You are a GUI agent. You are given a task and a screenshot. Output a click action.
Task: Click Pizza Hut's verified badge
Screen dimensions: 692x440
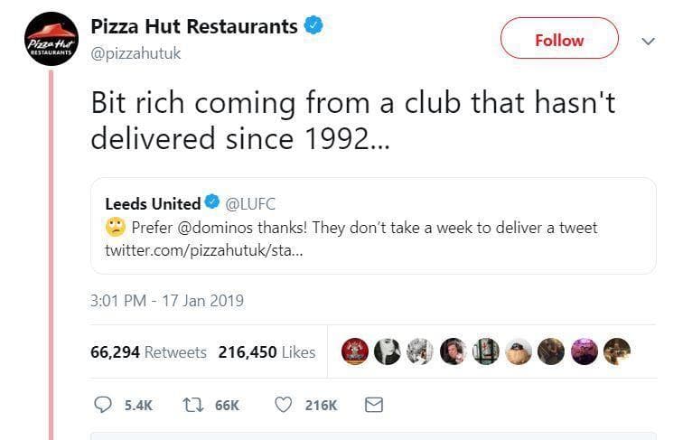coord(313,26)
